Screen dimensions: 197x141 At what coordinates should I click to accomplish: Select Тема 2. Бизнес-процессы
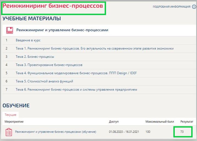(35, 57)
